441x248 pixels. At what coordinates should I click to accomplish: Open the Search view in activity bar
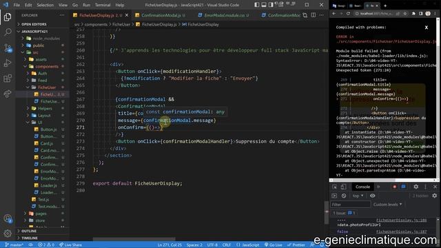click(x=8, y=32)
